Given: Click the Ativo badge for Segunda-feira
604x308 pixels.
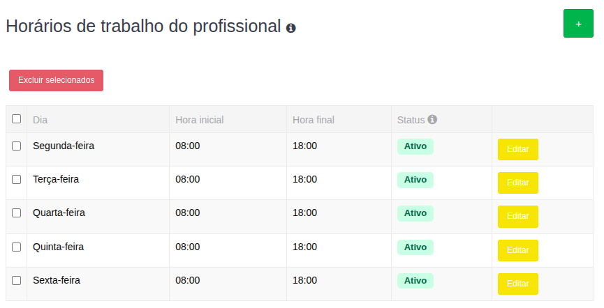Looking at the screenshot, I should coord(415,146).
